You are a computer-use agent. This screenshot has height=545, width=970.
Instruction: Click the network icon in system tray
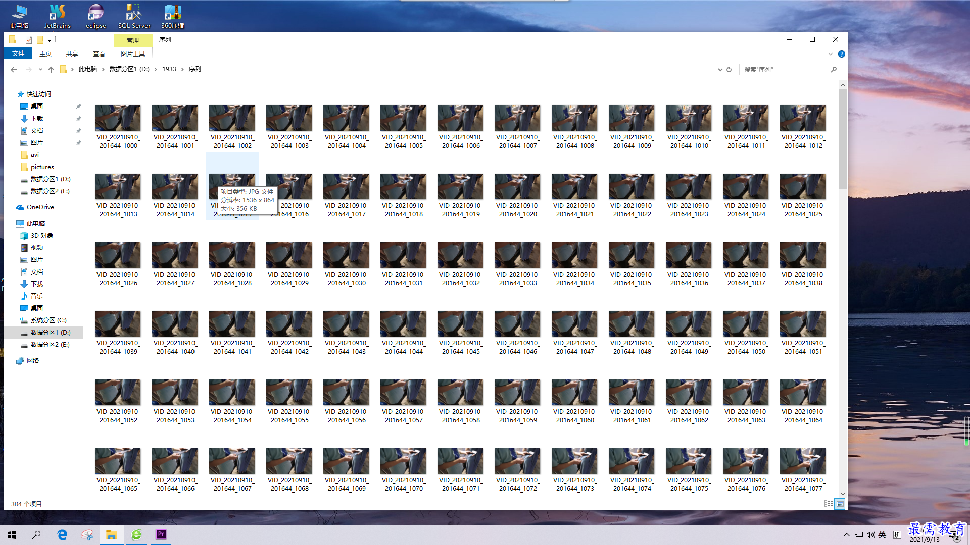pos(859,535)
